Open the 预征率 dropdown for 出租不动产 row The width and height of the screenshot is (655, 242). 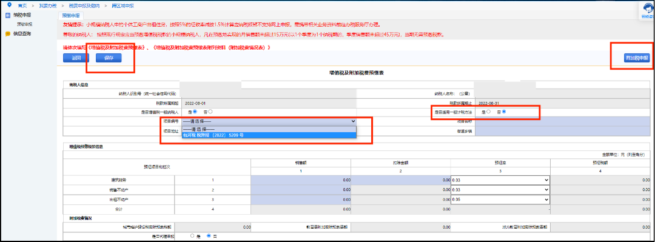click(500, 200)
